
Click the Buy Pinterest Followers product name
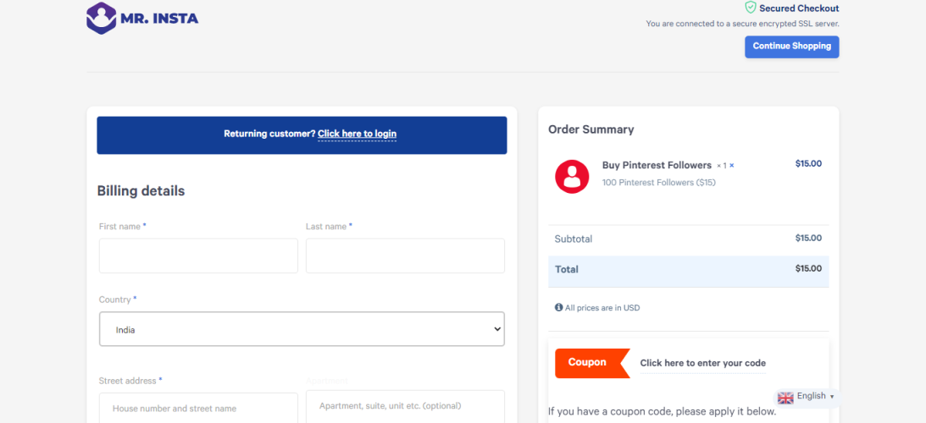657,165
